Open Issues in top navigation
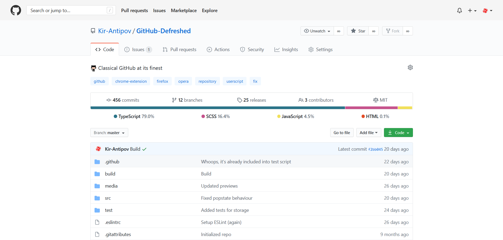The height and width of the screenshot is (240, 503). coord(159,11)
